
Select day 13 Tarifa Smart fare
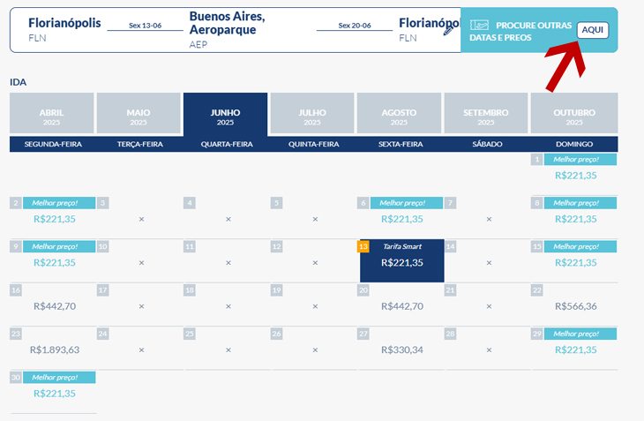click(402, 261)
